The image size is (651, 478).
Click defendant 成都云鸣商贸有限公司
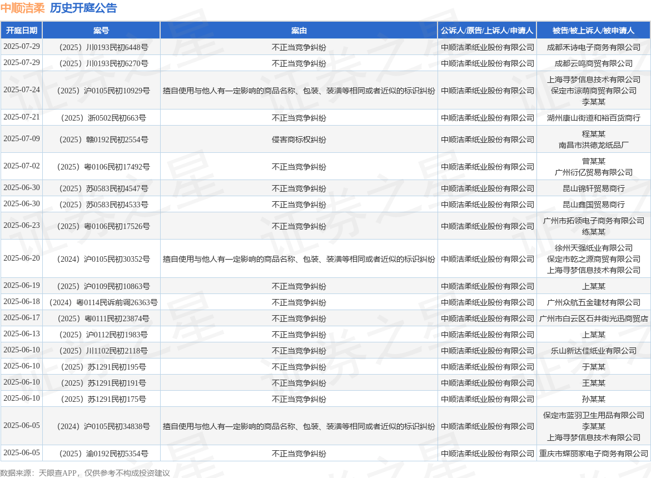click(x=593, y=63)
